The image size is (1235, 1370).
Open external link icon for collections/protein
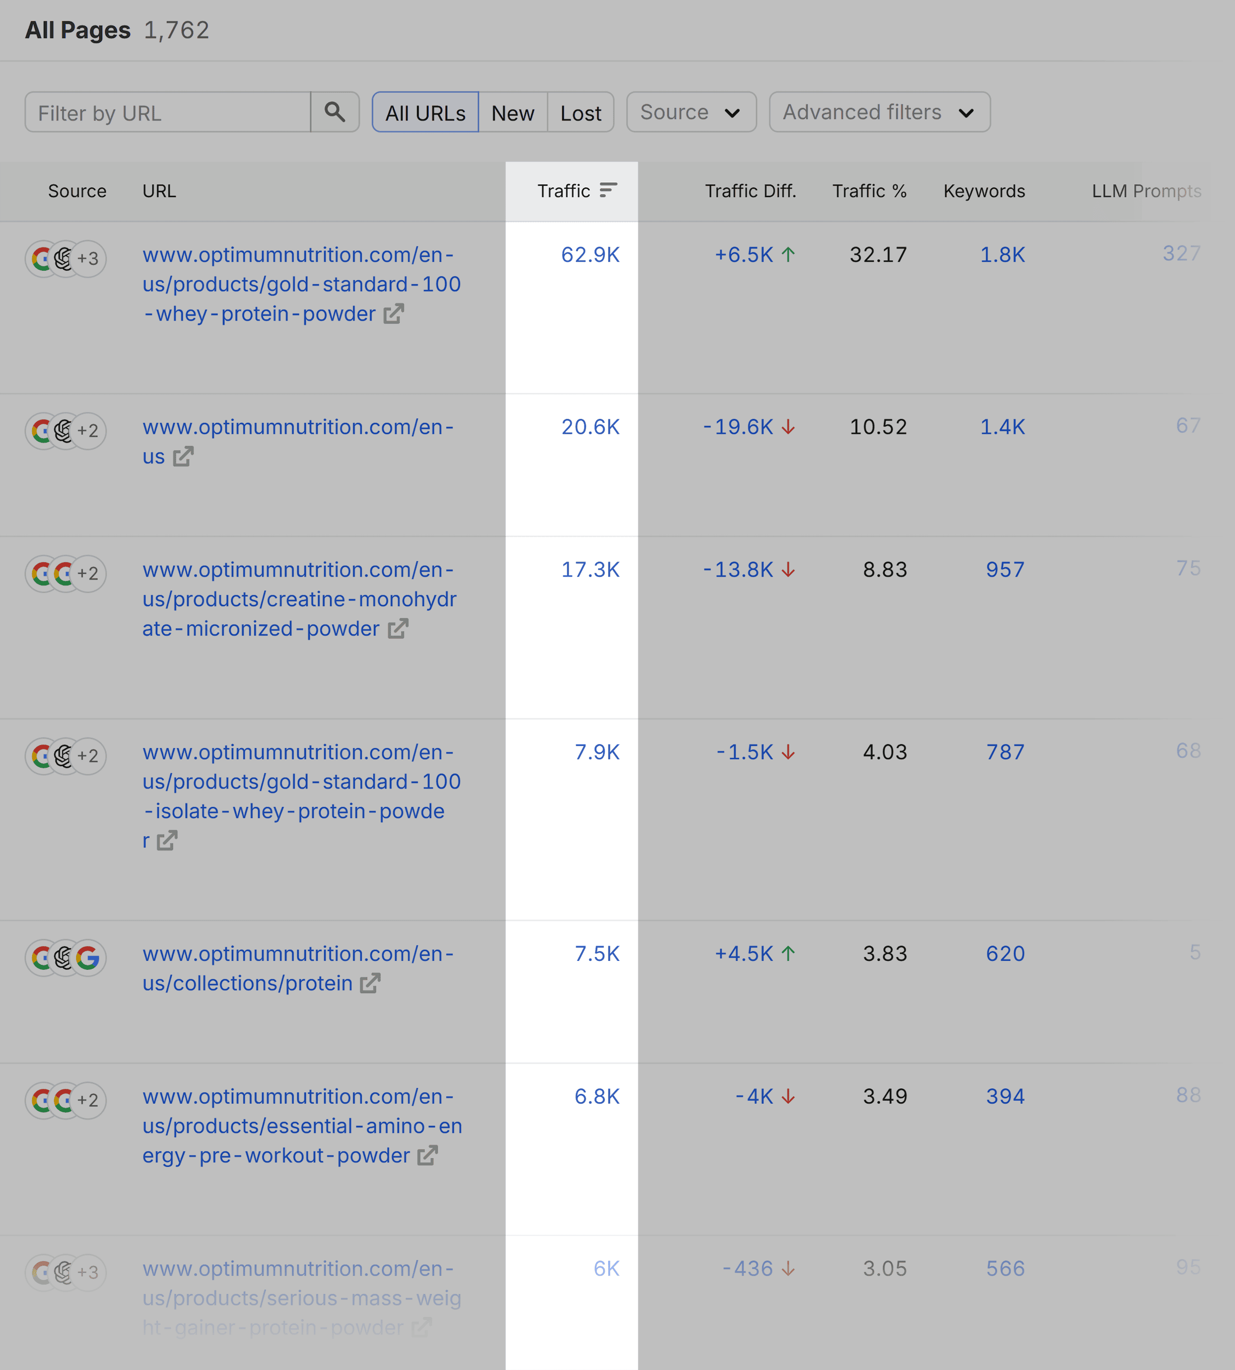(370, 983)
